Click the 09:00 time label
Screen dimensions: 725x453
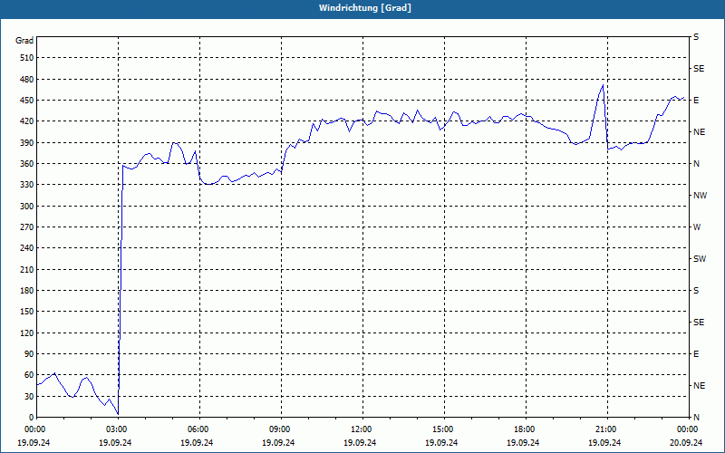[281, 429]
